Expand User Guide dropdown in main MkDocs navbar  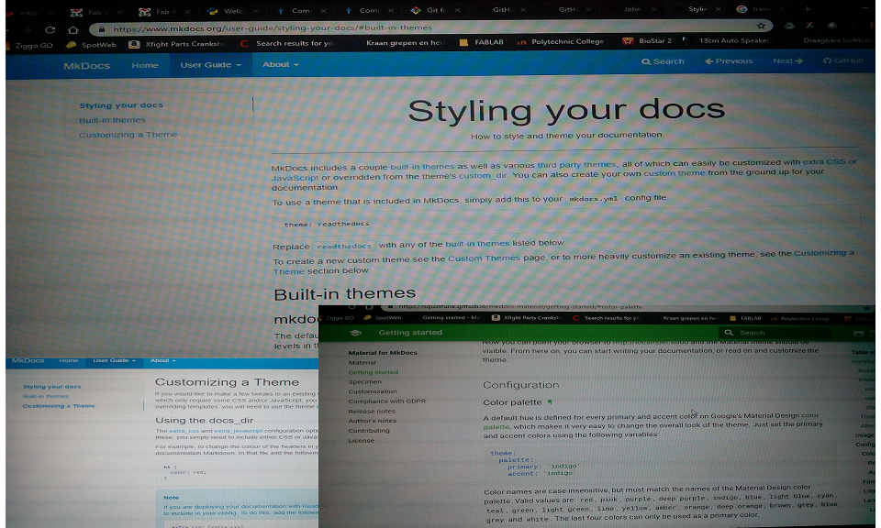(211, 65)
